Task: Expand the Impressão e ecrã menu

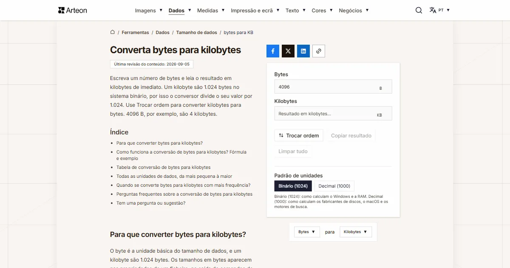Action: [x=255, y=10]
